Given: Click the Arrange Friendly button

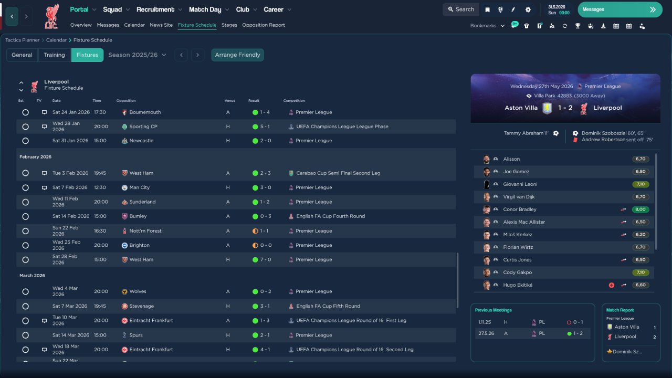Looking at the screenshot, I should point(238,55).
